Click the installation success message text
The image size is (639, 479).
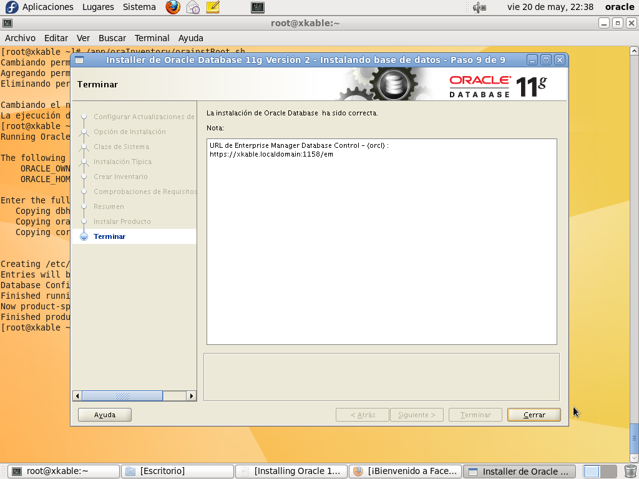coord(292,113)
